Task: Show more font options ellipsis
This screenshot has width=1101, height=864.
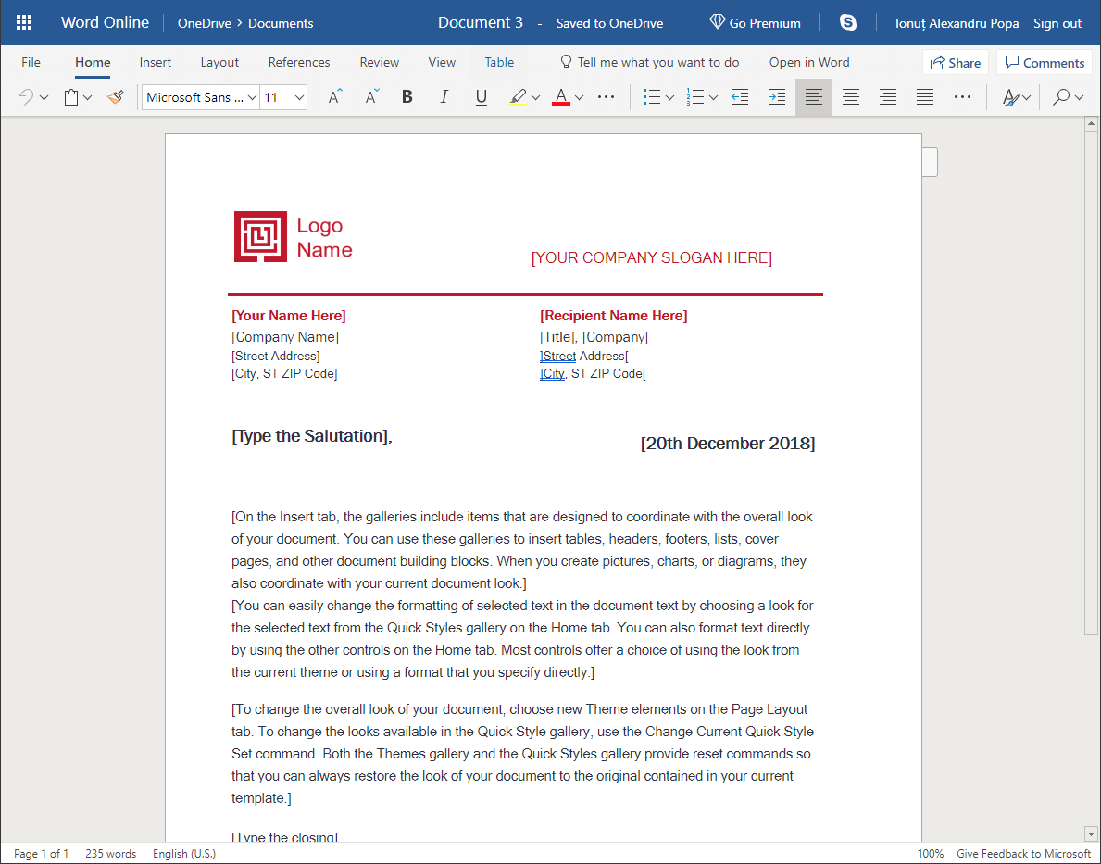Action: click(606, 97)
